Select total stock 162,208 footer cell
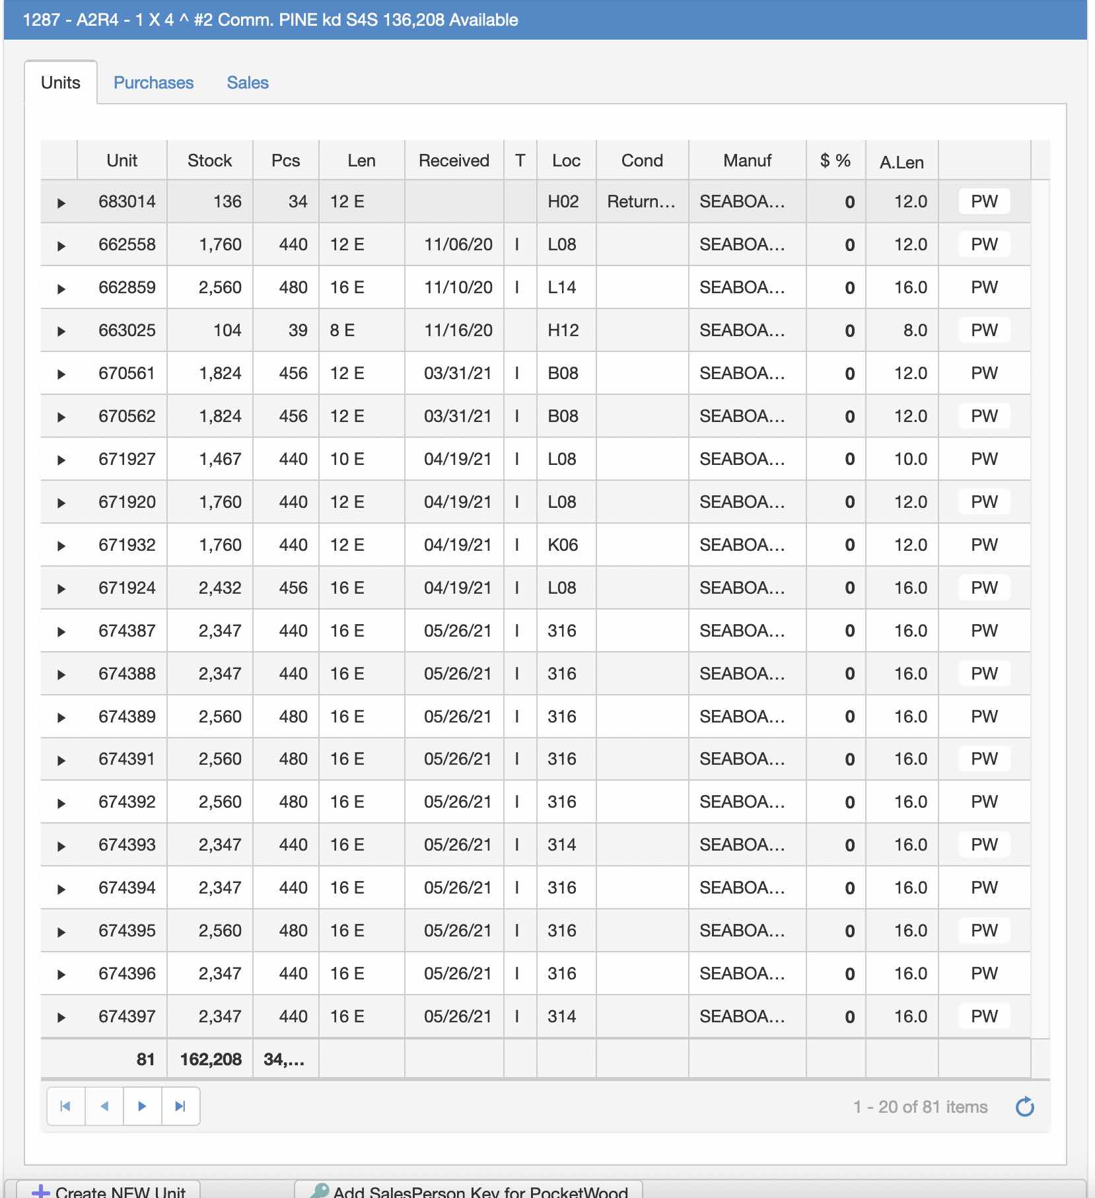Screen dimensions: 1095x1198 click(210, 1059)
